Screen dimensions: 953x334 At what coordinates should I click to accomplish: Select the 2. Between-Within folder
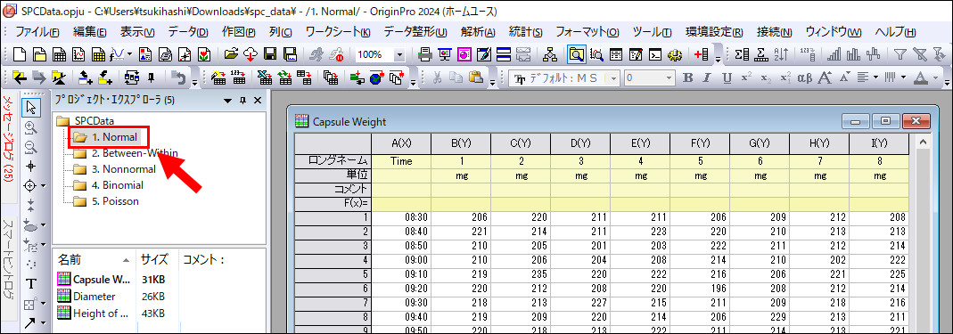(x=135, y=153)
